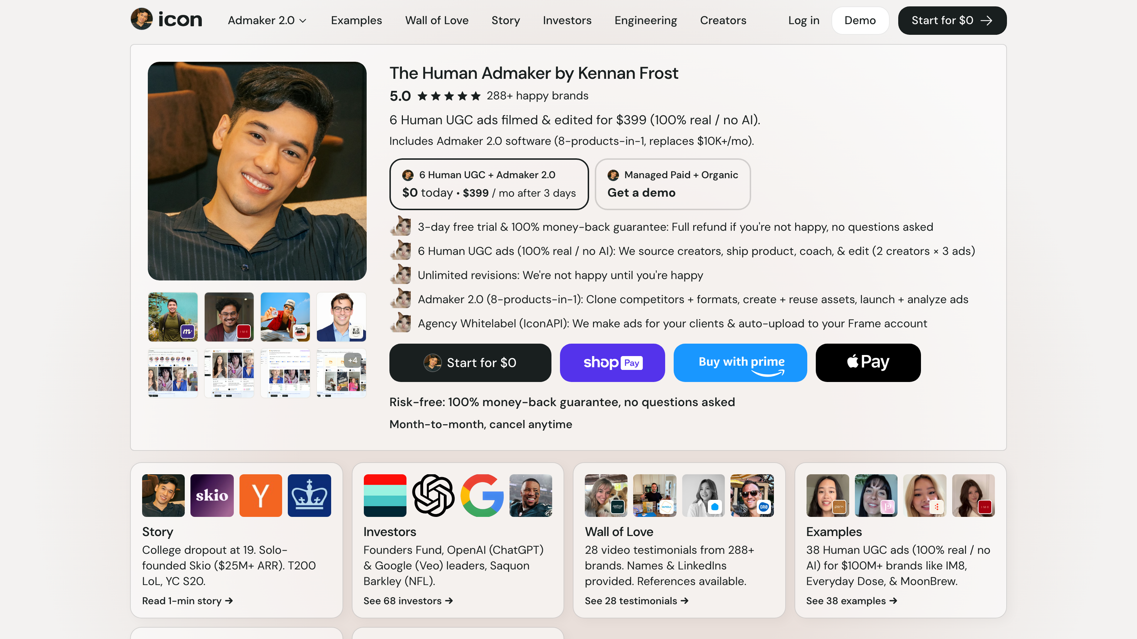Open See 68 investors link
This screenshot has height=639, width=1137.
pos(408,601)
